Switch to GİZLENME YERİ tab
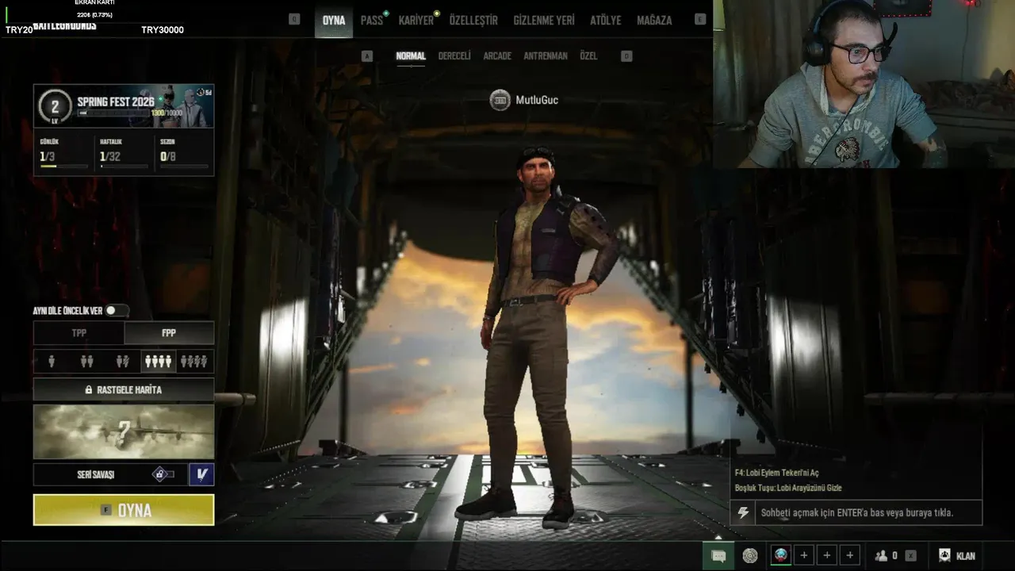 click(x=544, y=20)
